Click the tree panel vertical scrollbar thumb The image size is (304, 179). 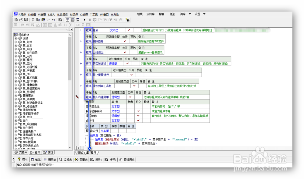(x=70, y=58)
